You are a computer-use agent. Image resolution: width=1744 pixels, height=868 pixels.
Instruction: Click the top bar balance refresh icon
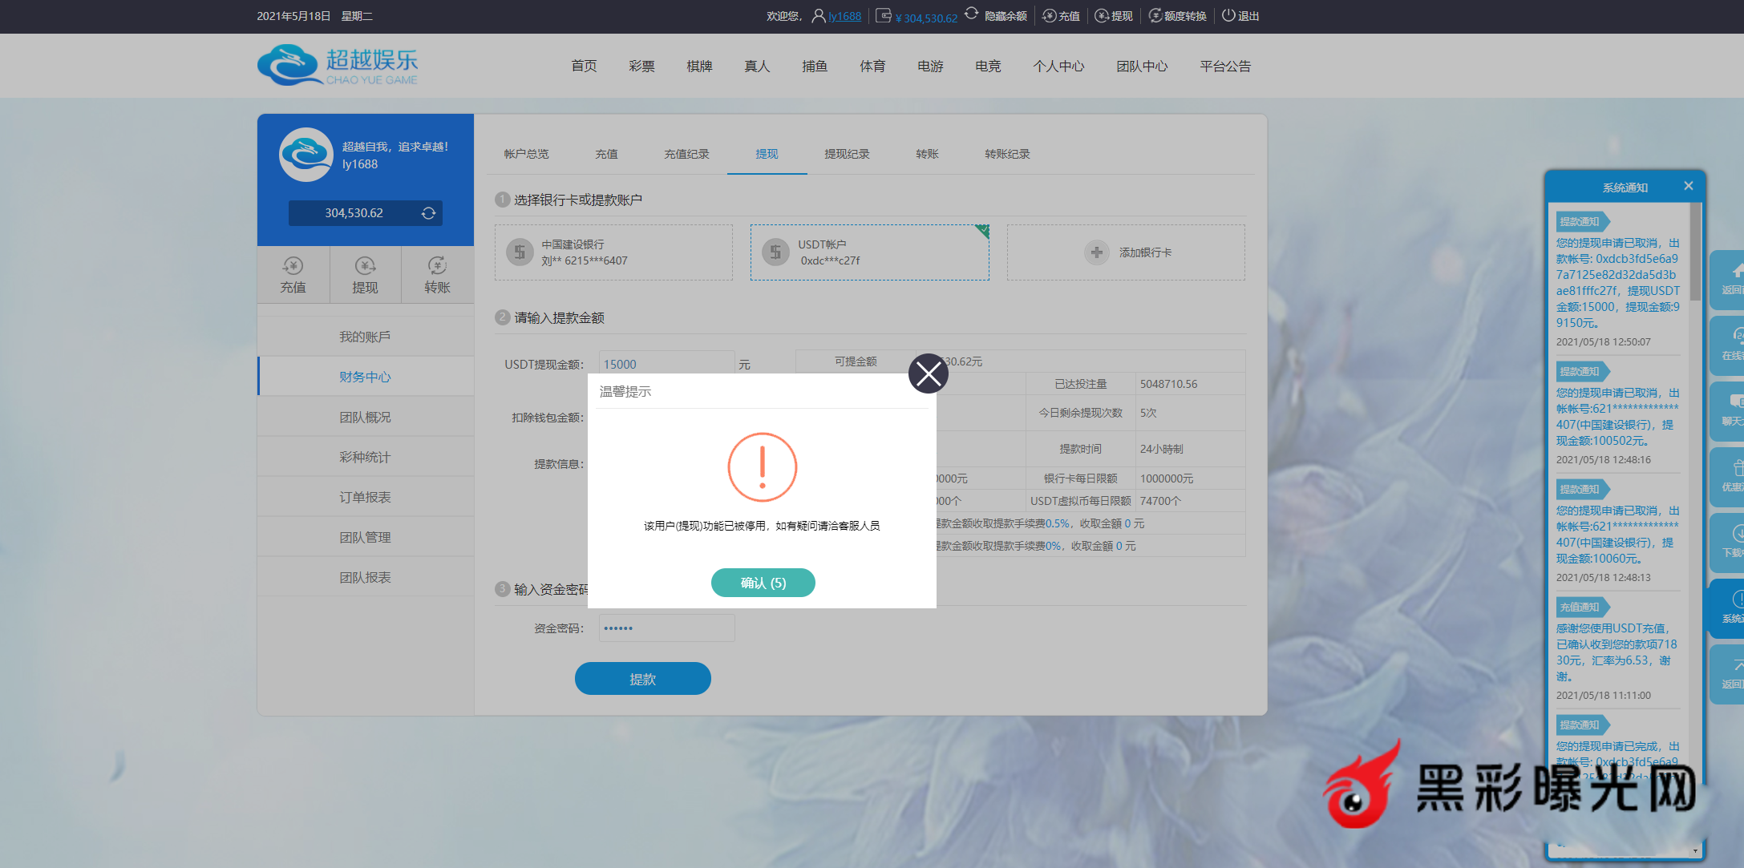[x=971, y=14]
